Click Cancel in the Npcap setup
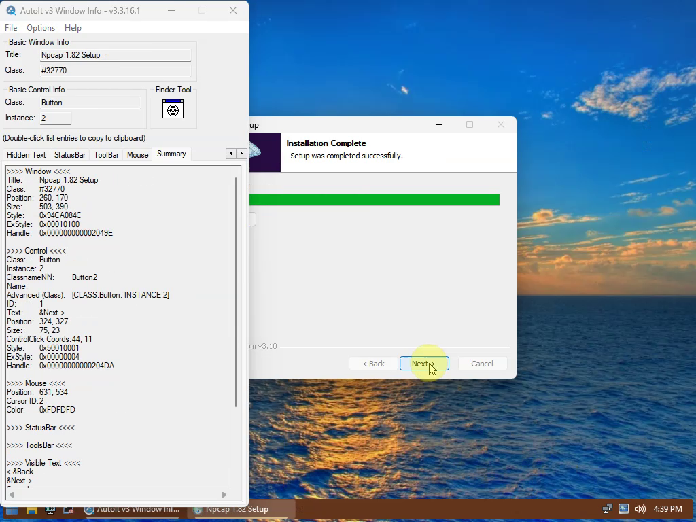696x522 pixels. pos(482,364)
